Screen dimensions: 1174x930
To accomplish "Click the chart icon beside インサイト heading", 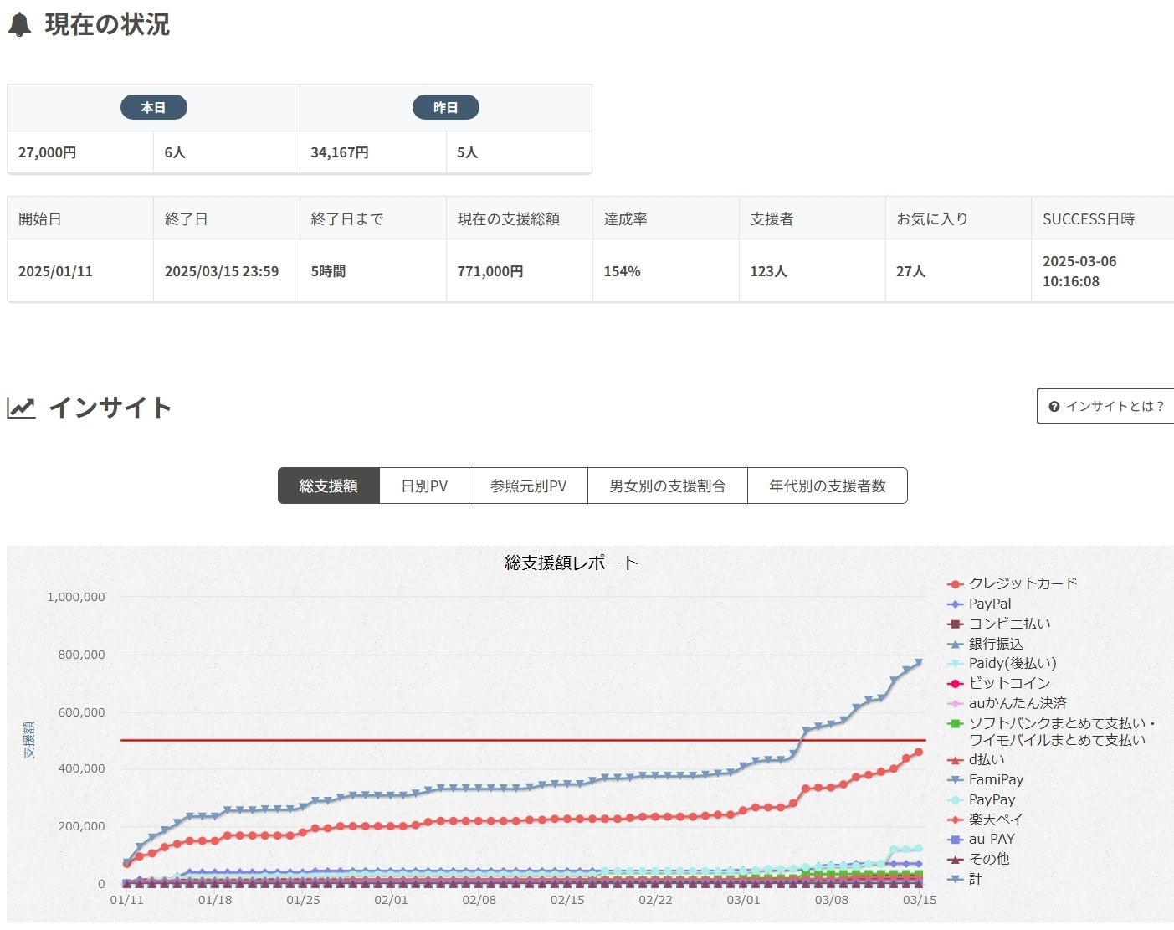I will pos(21,408).
